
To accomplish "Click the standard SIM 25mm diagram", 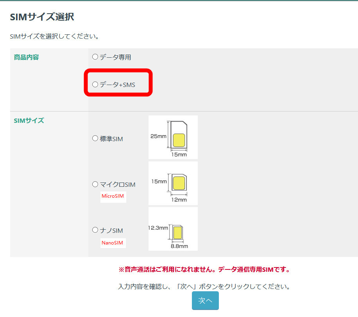I will point(173,137).
